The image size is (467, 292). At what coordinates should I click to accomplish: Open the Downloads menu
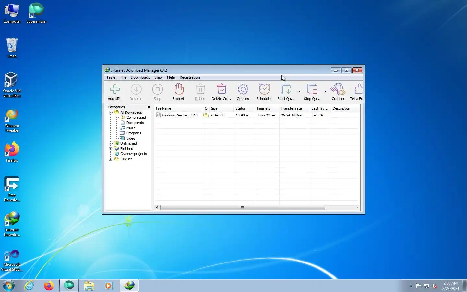coord(140,77)
